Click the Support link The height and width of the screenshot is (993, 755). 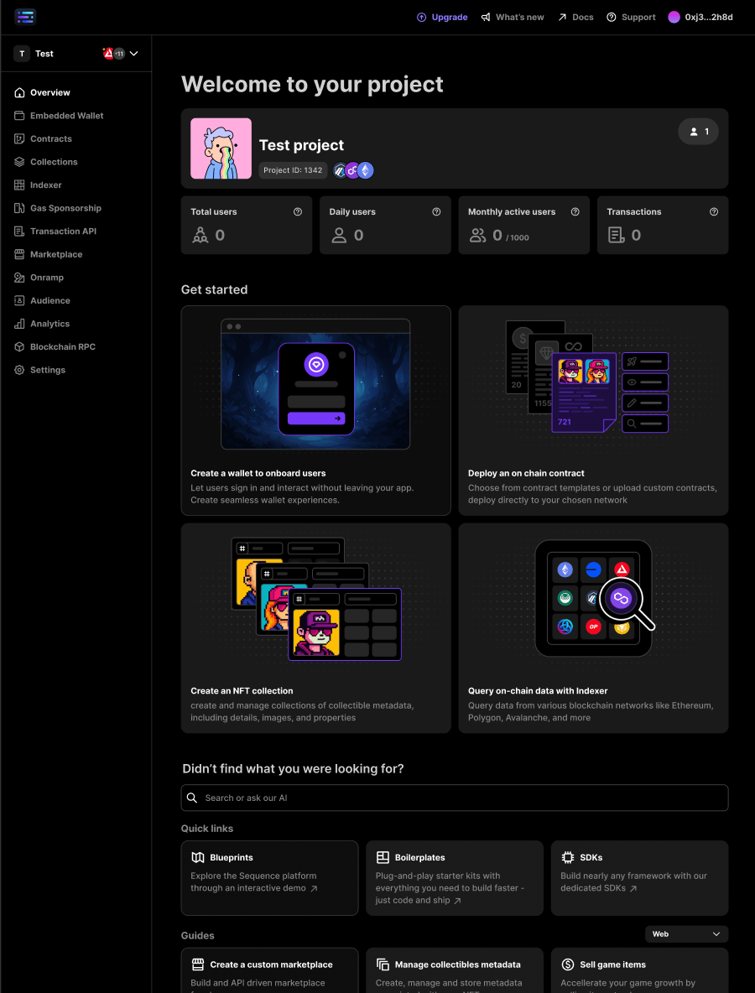tap(631, 17)
